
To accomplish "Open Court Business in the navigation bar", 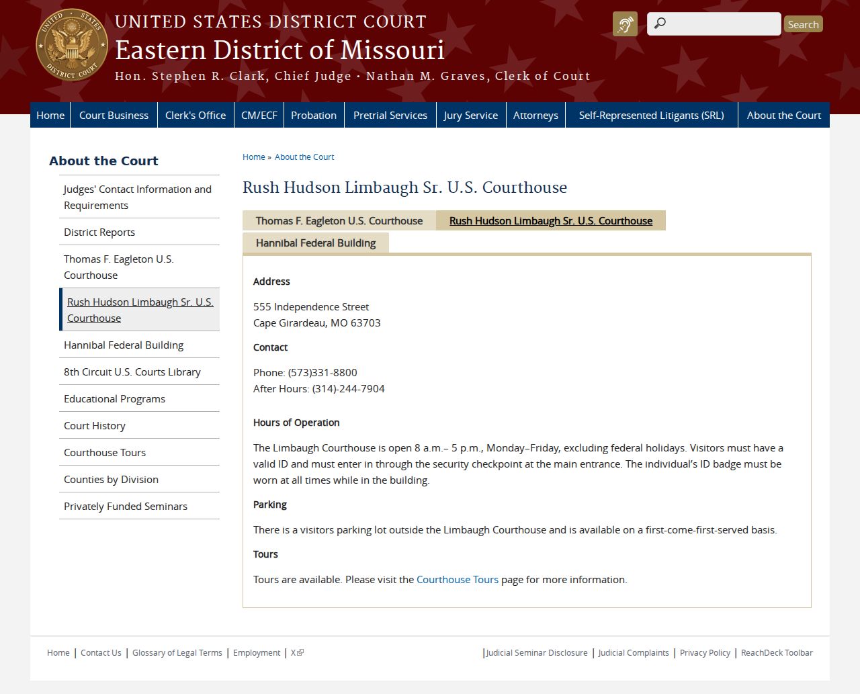I will [x=114, y=115].
